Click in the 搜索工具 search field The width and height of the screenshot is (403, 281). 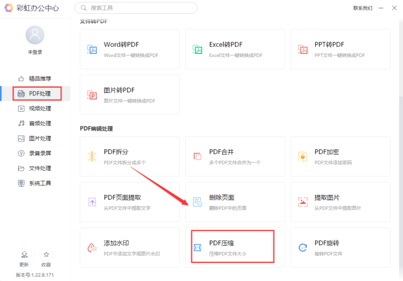(136, 8)
